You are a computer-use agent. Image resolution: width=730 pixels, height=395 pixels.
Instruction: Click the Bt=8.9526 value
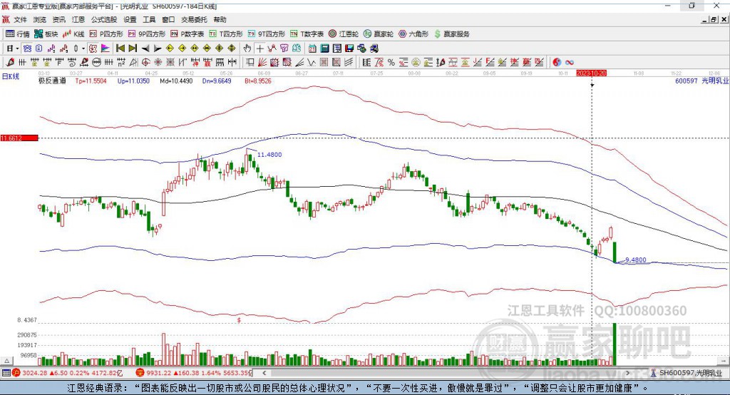[258, 81]
